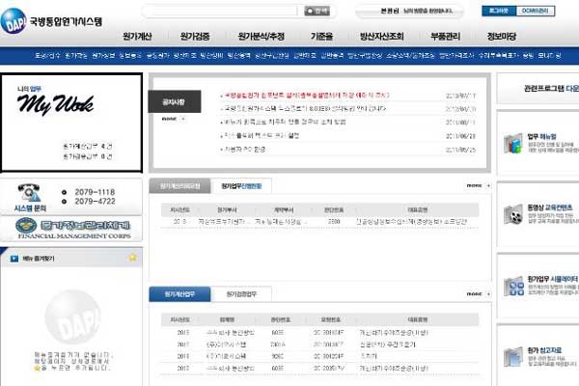Click the yellow star favorites icon
The image size is (579, 386).
[x=132, y=258]
